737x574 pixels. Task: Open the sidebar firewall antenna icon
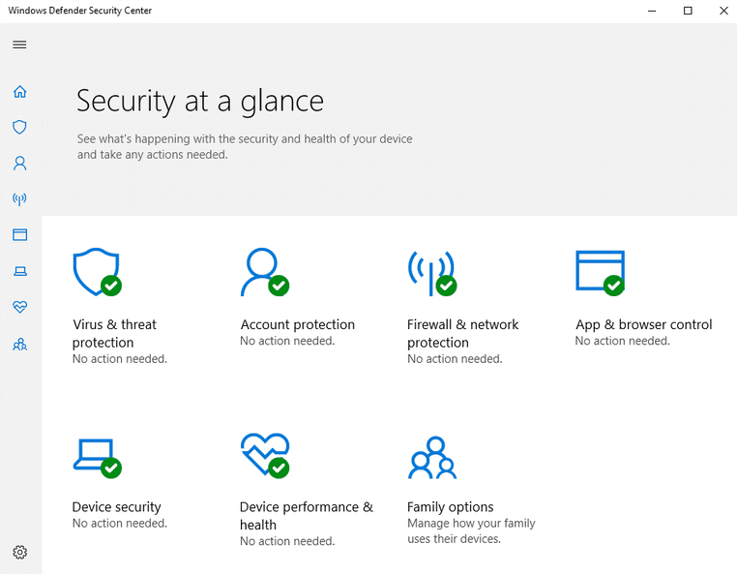(x=19, y=199)
